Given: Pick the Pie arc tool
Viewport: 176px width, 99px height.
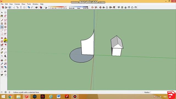Looking at the screenshot, I should point(5,34).
